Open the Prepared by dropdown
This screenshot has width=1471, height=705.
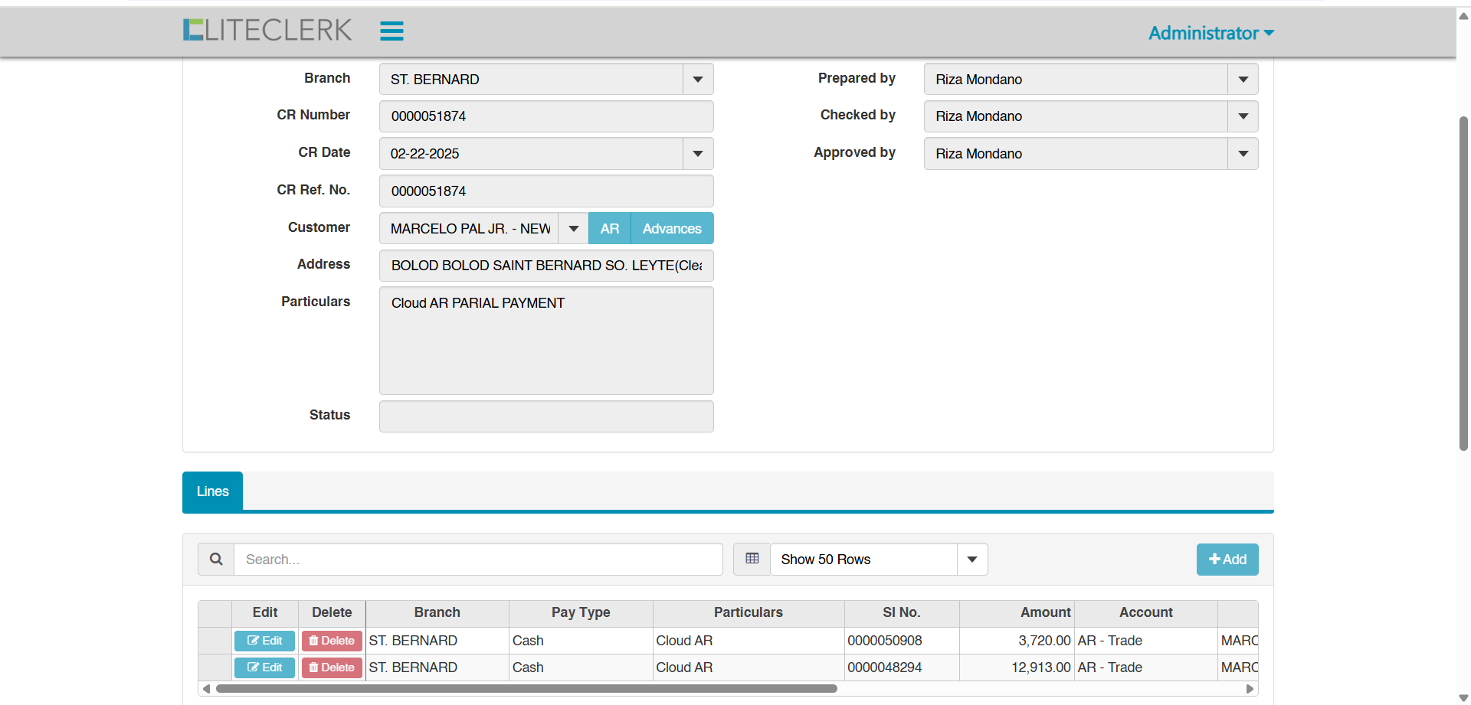(x=1242, y=80)
